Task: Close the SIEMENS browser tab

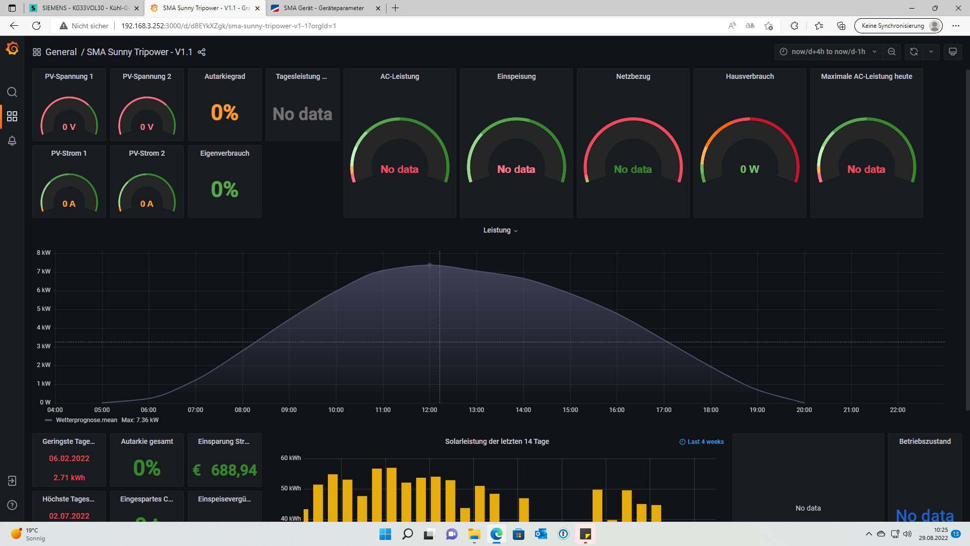Action: click(x=136, y=8)
